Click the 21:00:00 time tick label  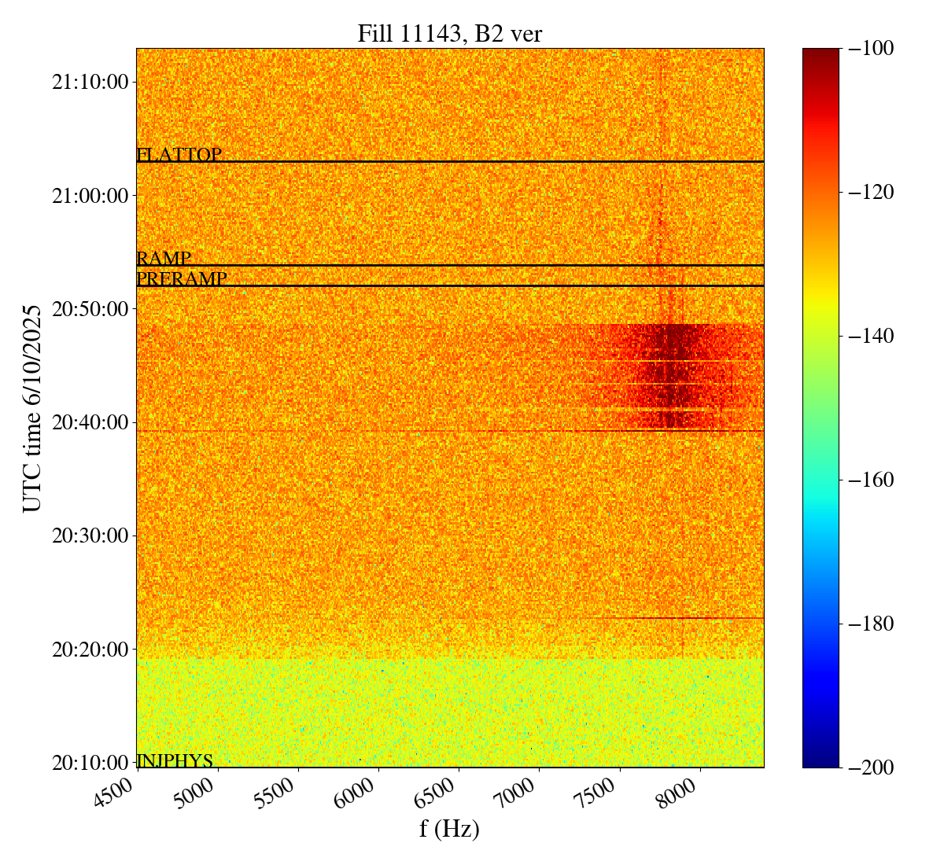point(90,195)
